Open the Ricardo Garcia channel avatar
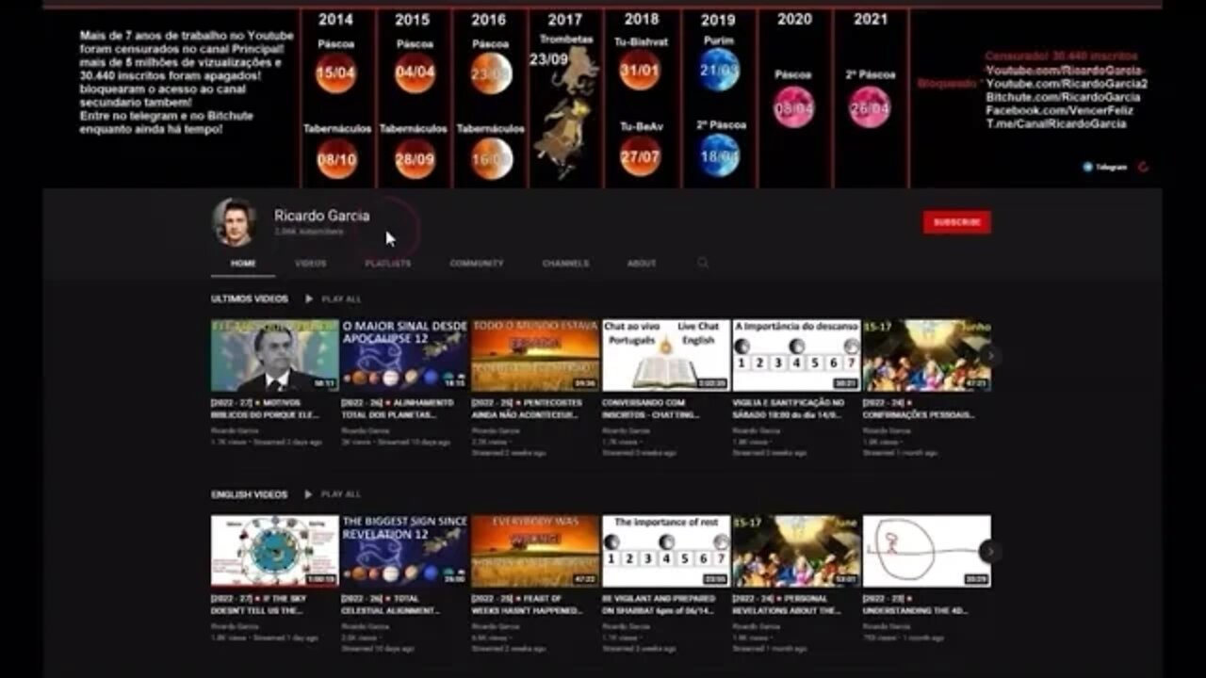The height and width of the screenshot is (678, 1206). point(235,222)
